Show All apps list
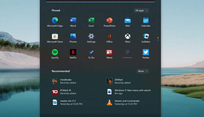The height and width of the screenshot is (117, 204). coord(141,10)
